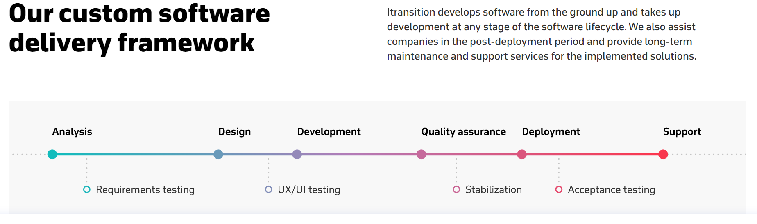Click the Deployment timeline dot

[x=522, y=154]
